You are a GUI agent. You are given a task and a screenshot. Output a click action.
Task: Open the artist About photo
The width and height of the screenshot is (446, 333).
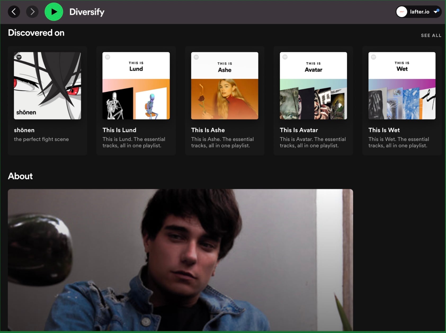(180, 259)
